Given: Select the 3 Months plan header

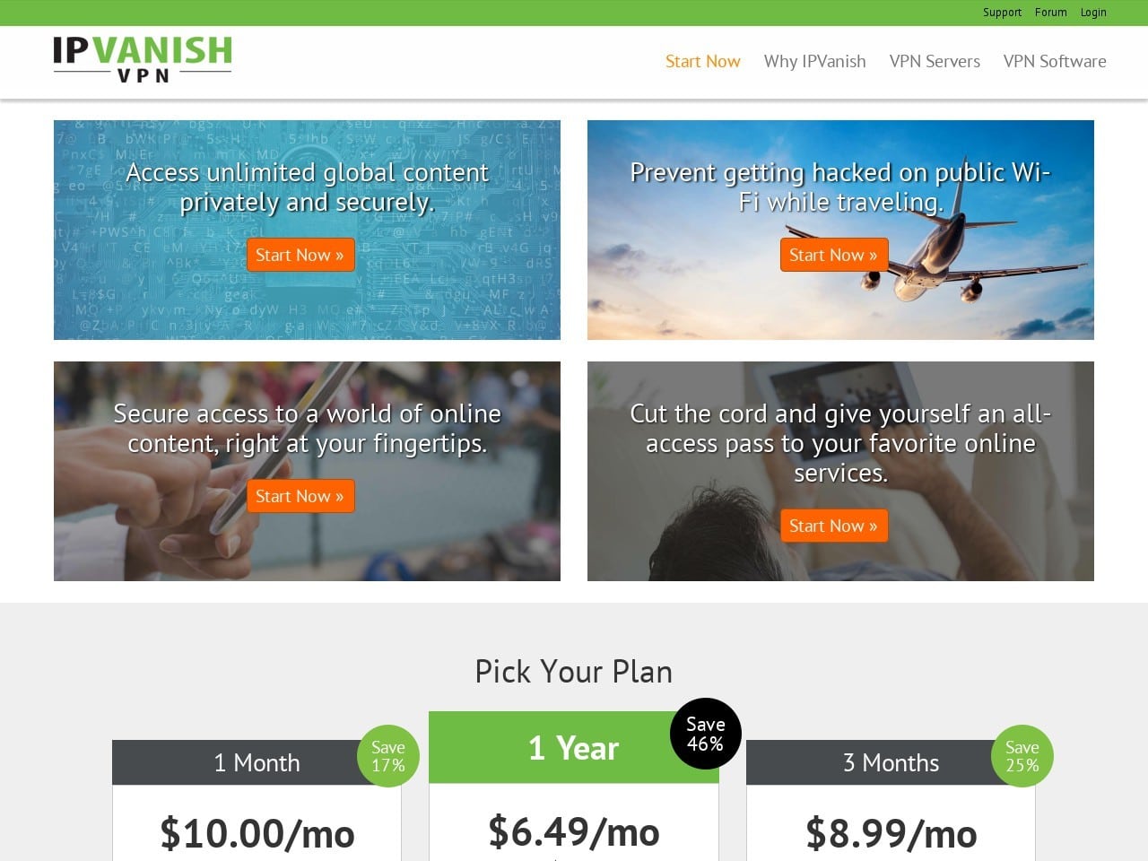Looking at the screenshot, I should (891, 762).
